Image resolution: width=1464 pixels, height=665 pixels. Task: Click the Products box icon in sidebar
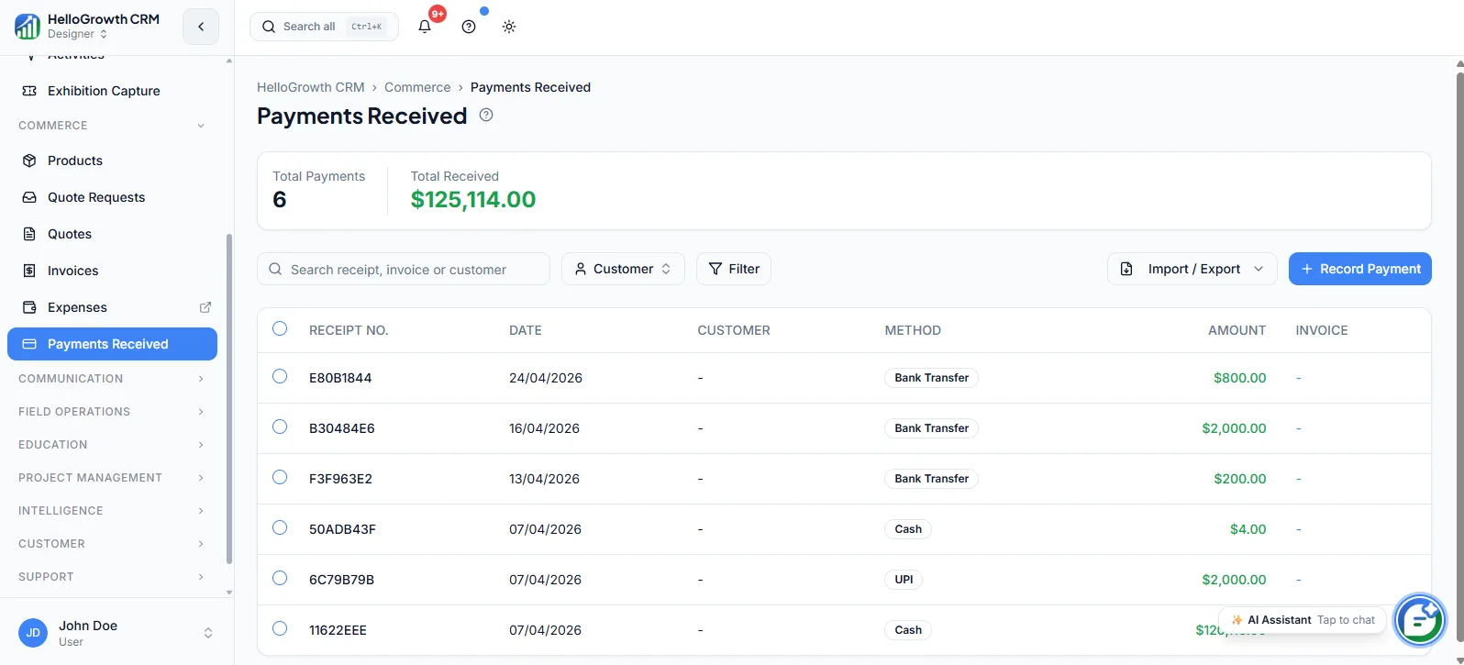[x=29, y=161]
